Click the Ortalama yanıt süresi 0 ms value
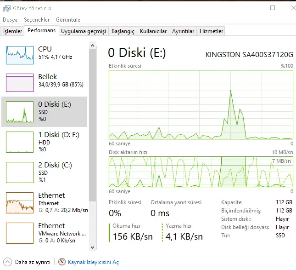Image resolution: width=296 pixels, height=270 pixels. pos(160,213)
